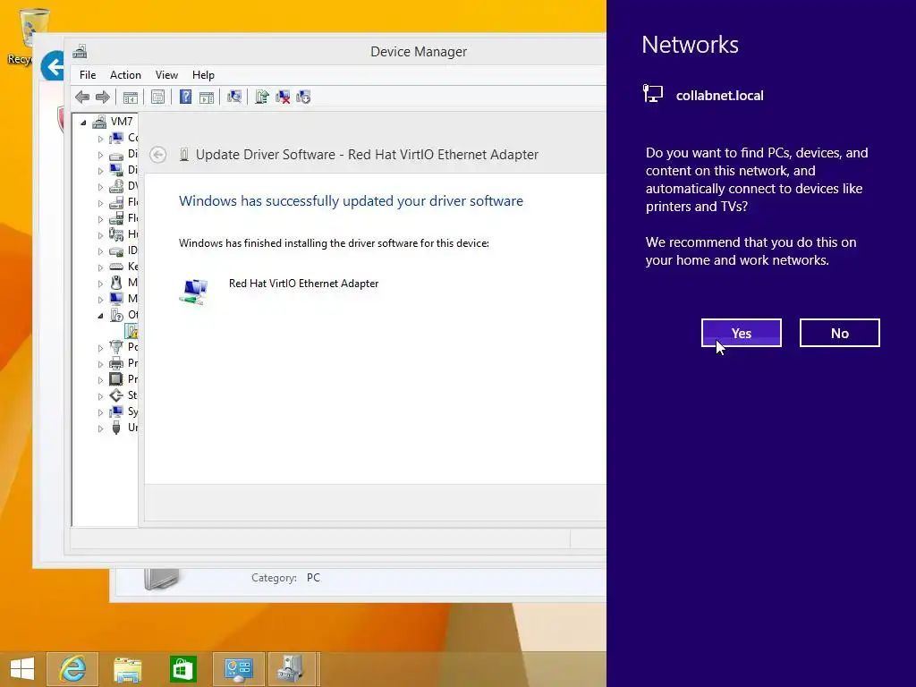Click the Show/Hide Action Pane toolbar icon
Screen dimensions: 916x687
(x=207, y=97)
